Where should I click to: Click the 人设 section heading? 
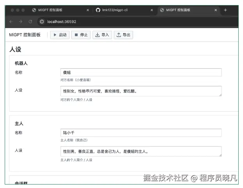(15, 50)
